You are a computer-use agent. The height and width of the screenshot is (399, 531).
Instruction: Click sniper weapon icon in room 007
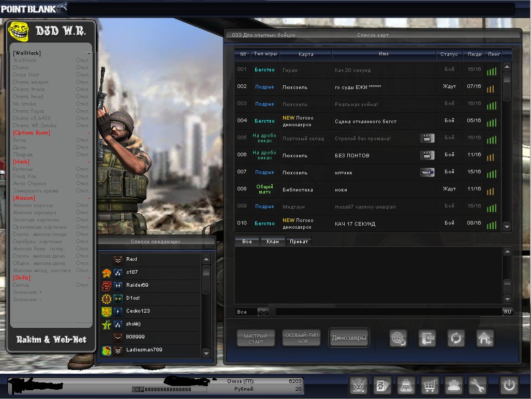click(x=427, y=172)
